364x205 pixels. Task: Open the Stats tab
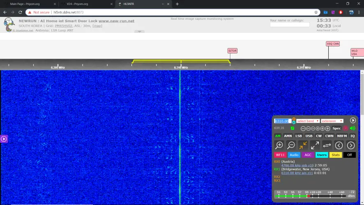(336, 155)
